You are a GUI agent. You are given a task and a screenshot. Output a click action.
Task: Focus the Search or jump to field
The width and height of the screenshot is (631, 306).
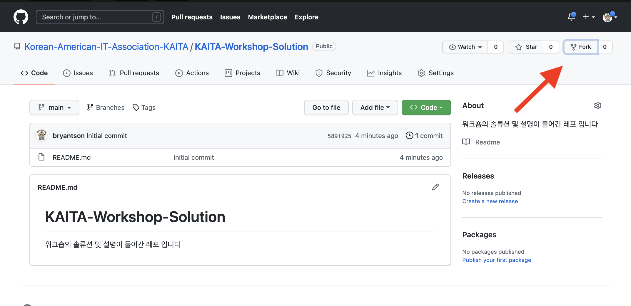click(x=100, y=17)
